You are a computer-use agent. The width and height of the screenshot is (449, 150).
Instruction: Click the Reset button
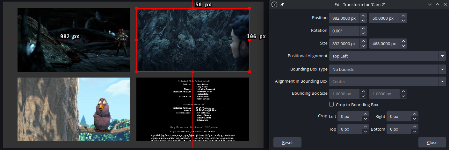287,142
